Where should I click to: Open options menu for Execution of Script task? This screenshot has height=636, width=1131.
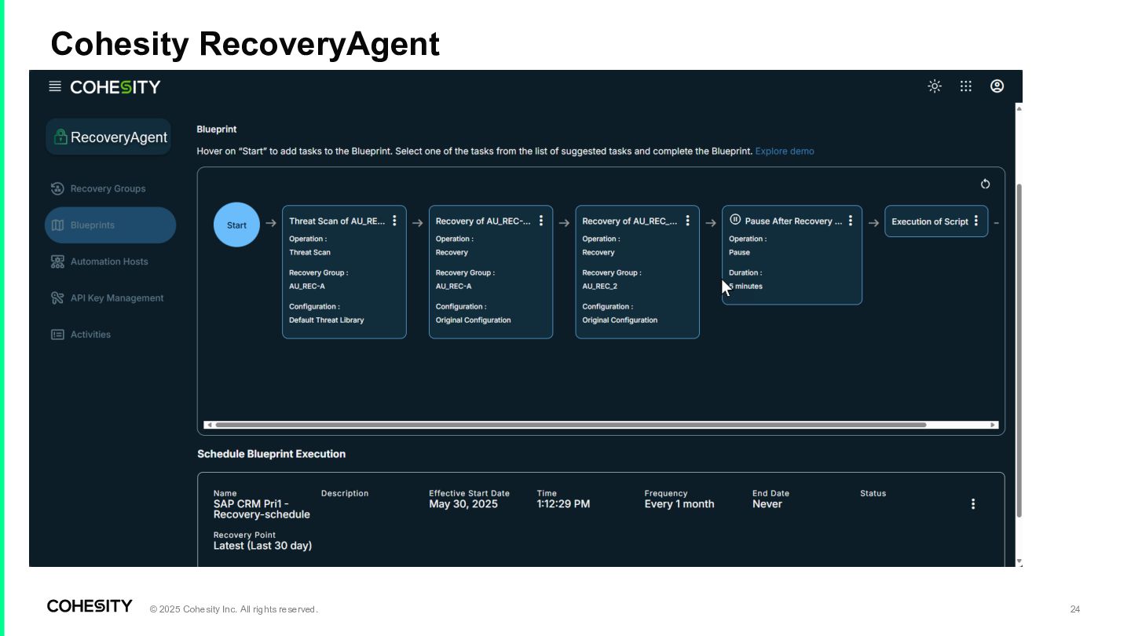coord(976,221)
